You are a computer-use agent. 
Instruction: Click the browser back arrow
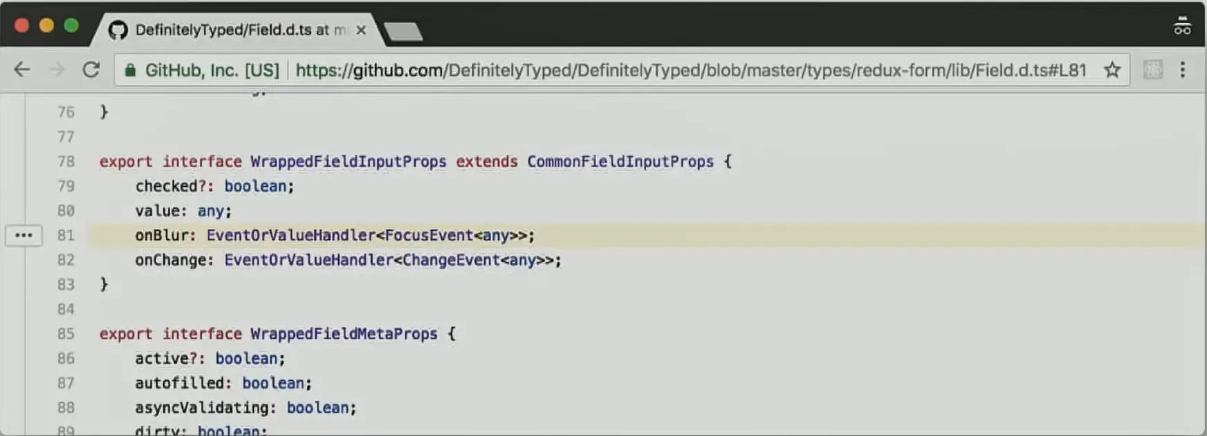[x=22, y=70]
